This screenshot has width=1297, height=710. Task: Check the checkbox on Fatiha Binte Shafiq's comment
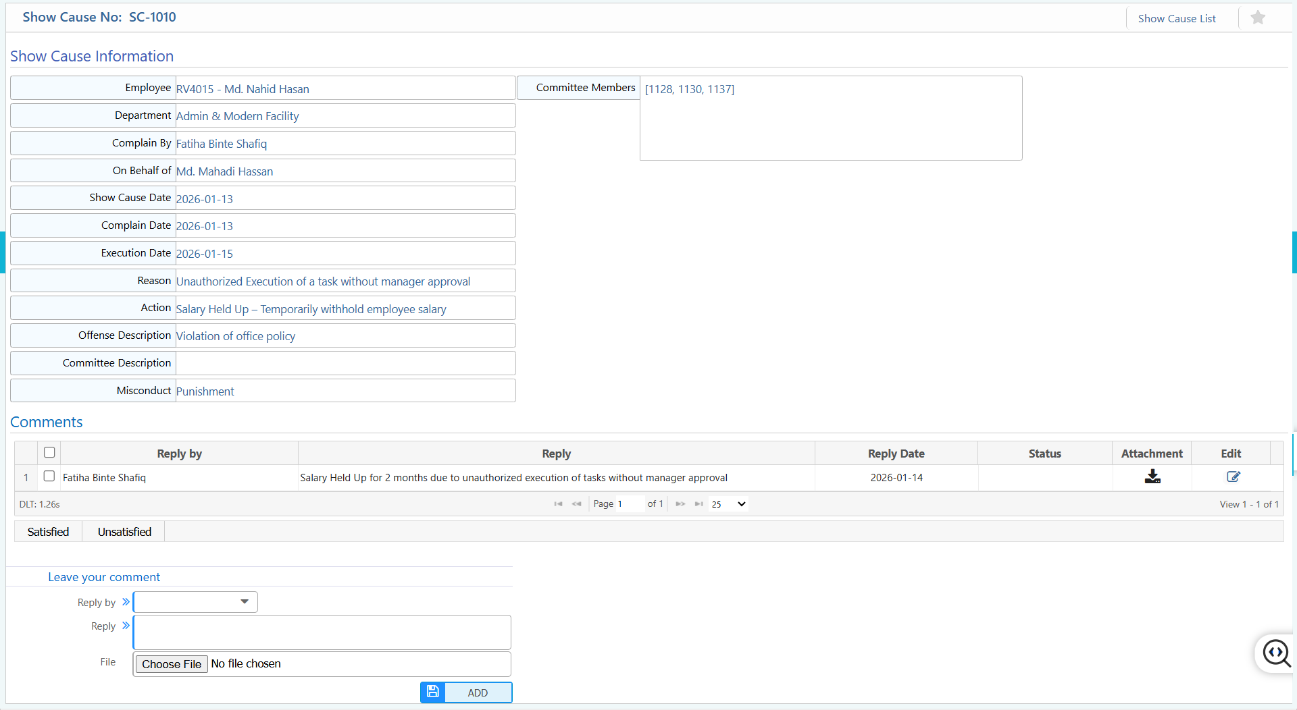coord(49,476)
